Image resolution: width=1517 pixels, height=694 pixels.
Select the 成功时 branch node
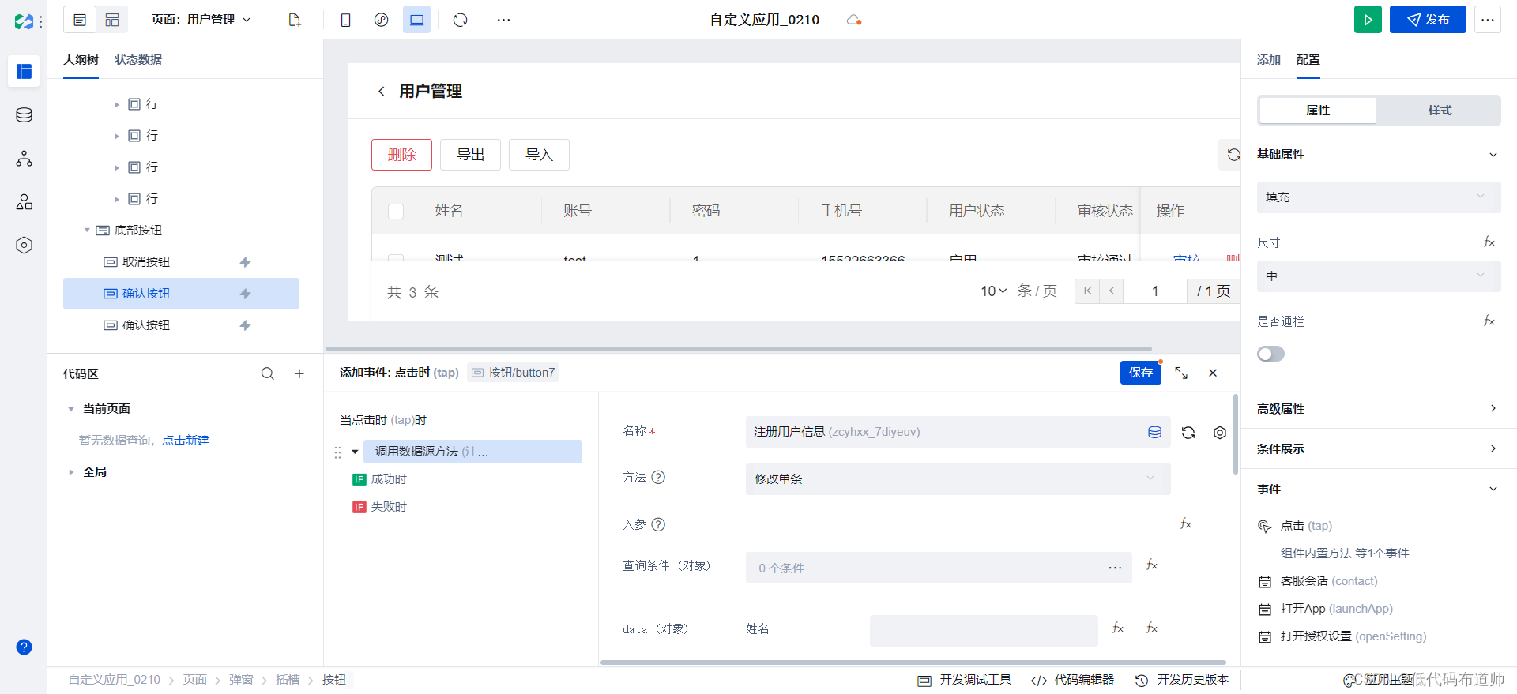coord(380,479)
